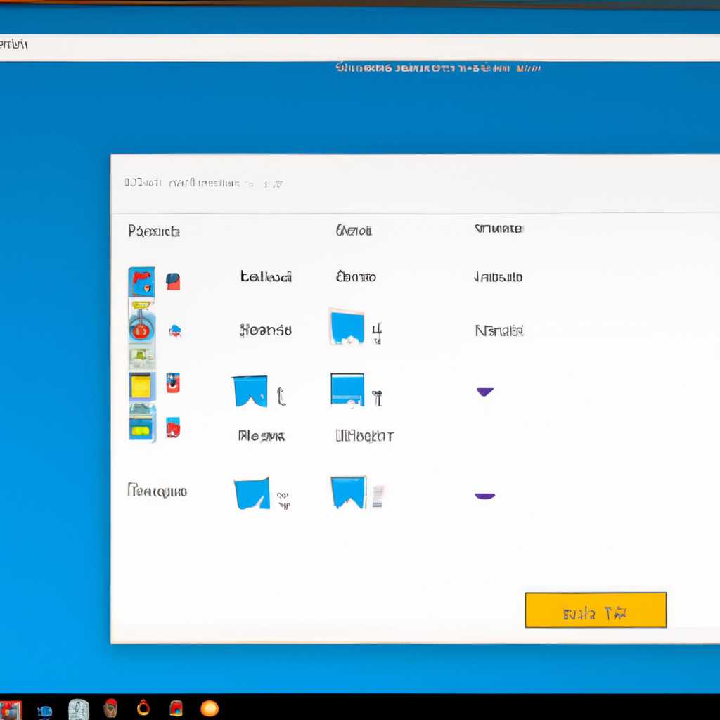Open the blue folder in bottom row, third column
This screenshot has width=720, height=720.
(349, 492)
